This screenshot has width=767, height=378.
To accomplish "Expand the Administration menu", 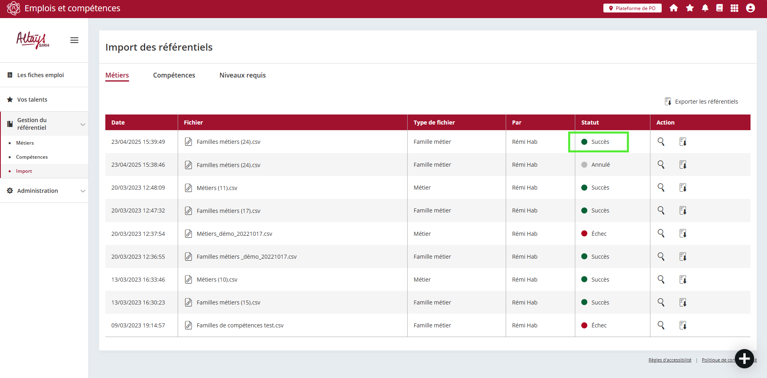I will 83,191.
